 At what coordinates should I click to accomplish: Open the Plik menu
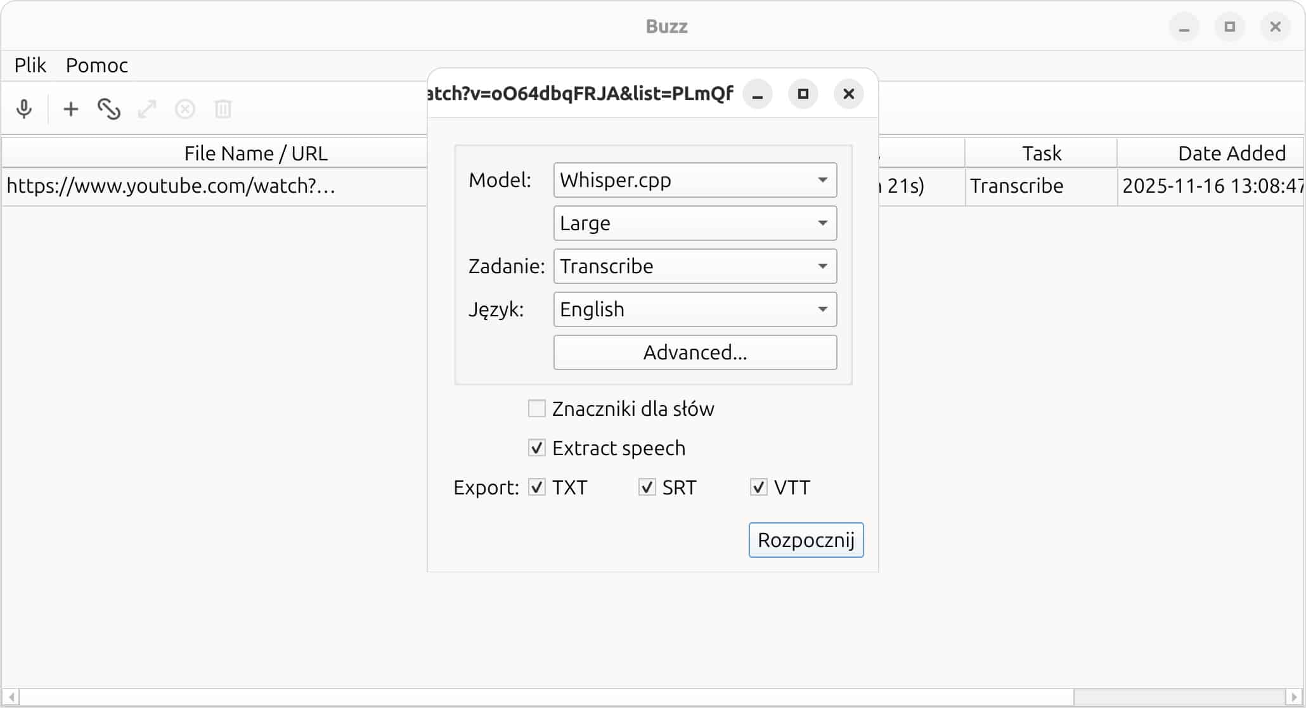pos(30,65)
